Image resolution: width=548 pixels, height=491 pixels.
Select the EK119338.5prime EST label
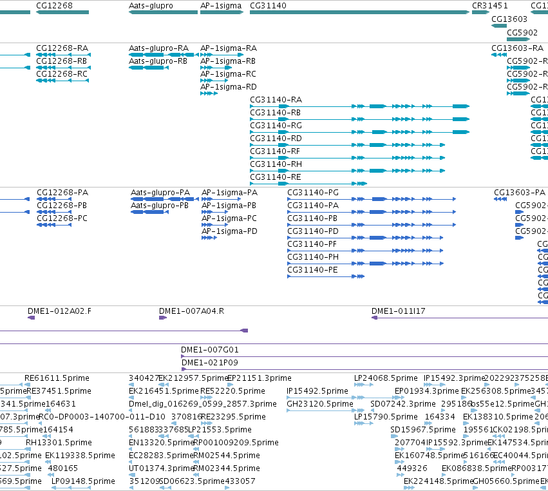click(x=80, y=456)
